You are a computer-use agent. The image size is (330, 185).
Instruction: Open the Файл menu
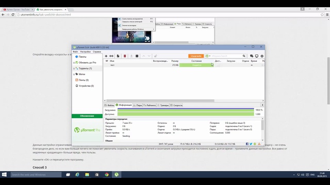[x=75, y=51]
